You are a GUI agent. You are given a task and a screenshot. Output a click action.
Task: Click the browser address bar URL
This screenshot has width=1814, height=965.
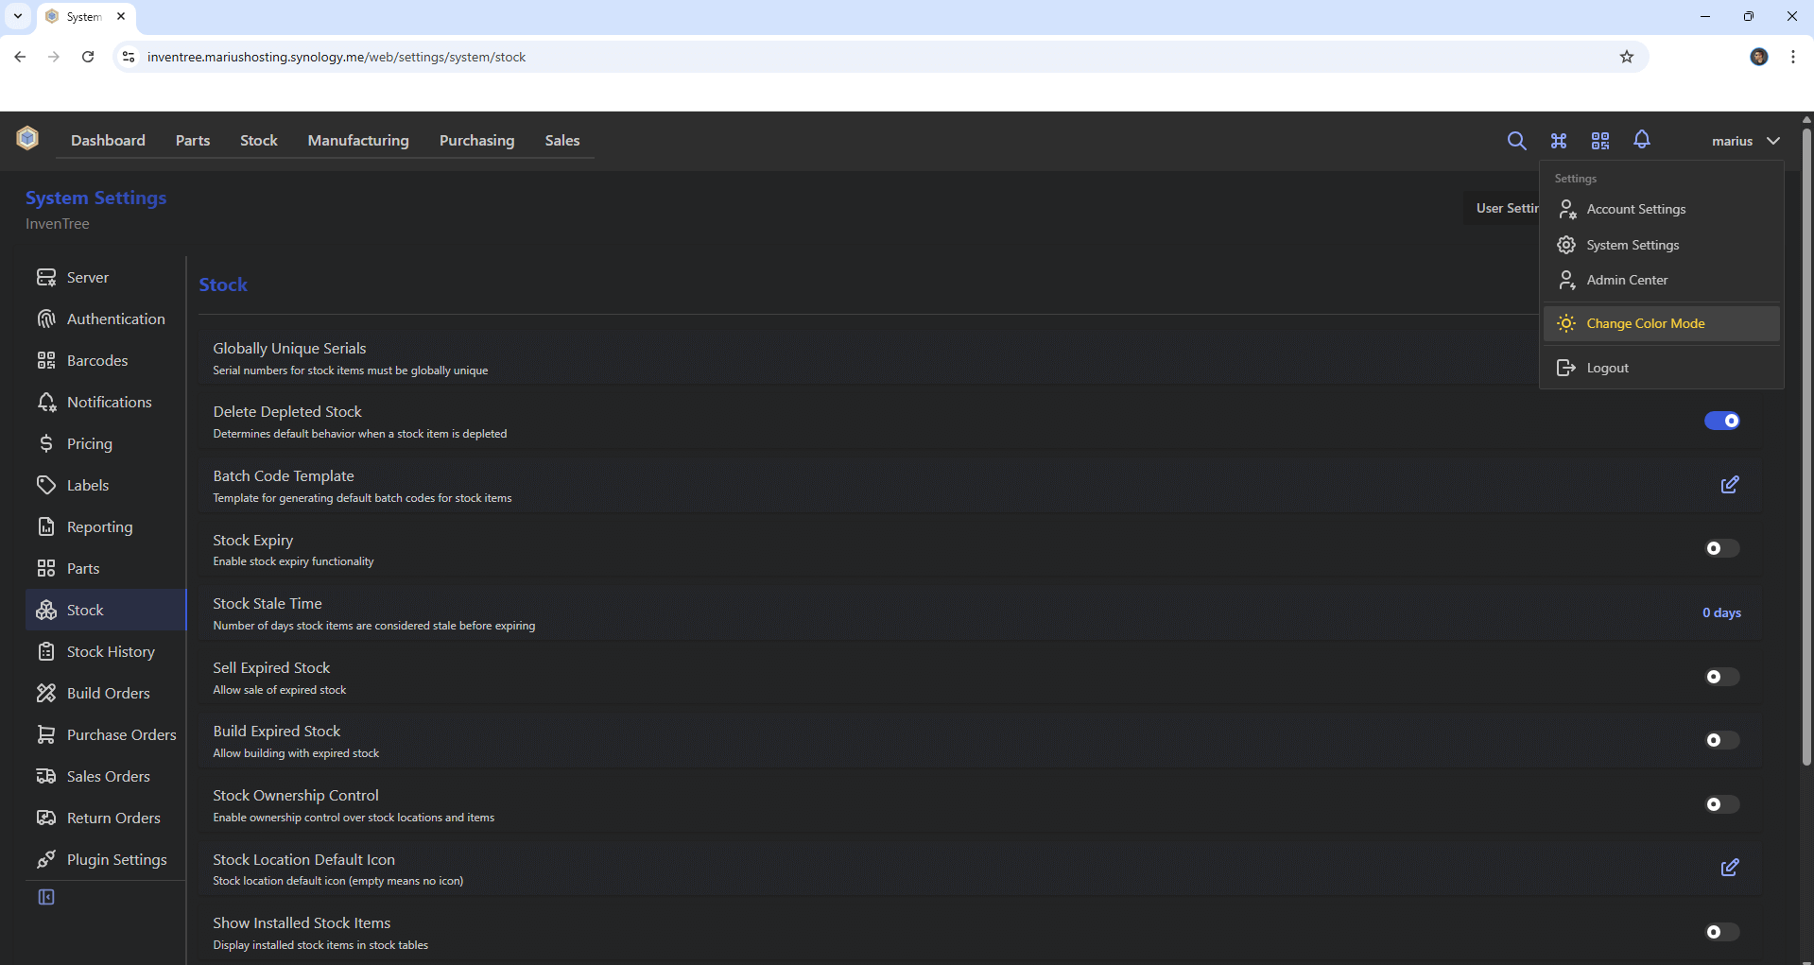tap(337, 57)
